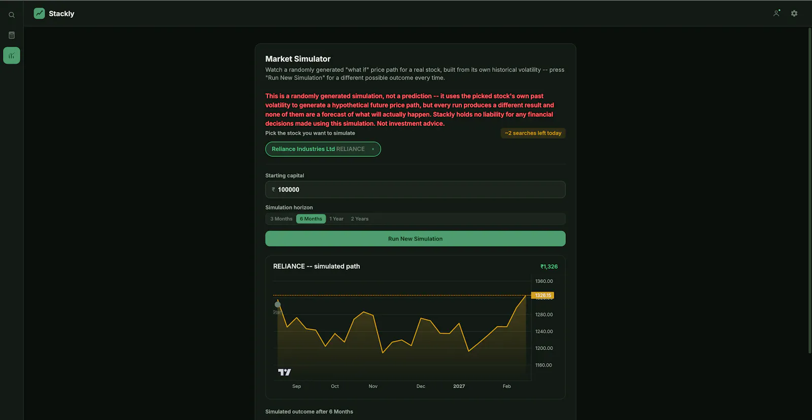
Task: Click the red simulation disclaimer text
Action: [410, 110]
